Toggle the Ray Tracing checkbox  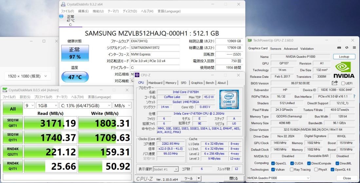292,170
